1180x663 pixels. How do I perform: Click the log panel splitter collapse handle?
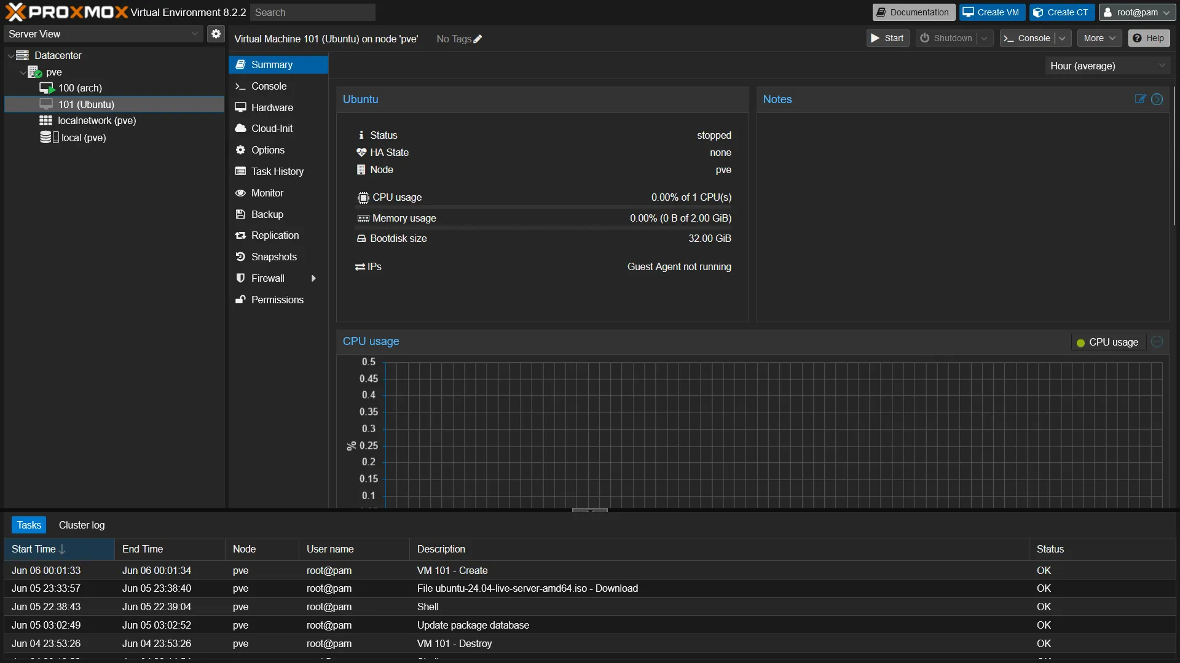click(x=590, y=510)
